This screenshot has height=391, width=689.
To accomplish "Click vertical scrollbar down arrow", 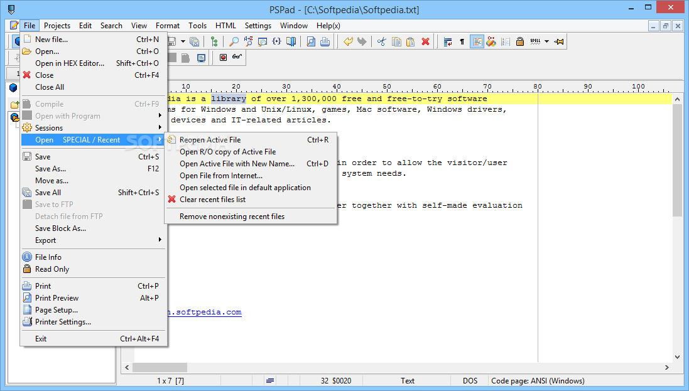I will (677, 357).
